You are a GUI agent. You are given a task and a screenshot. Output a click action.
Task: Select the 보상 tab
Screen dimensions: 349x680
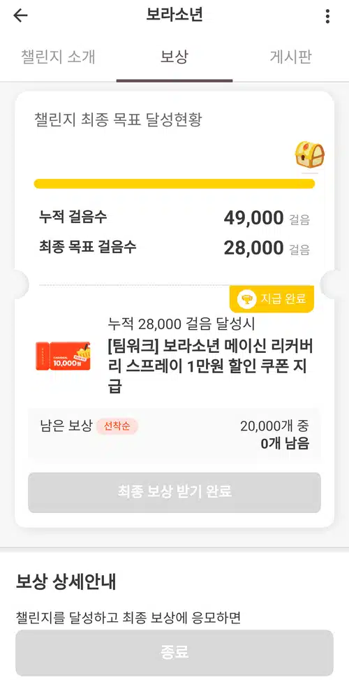click(174, 57)
